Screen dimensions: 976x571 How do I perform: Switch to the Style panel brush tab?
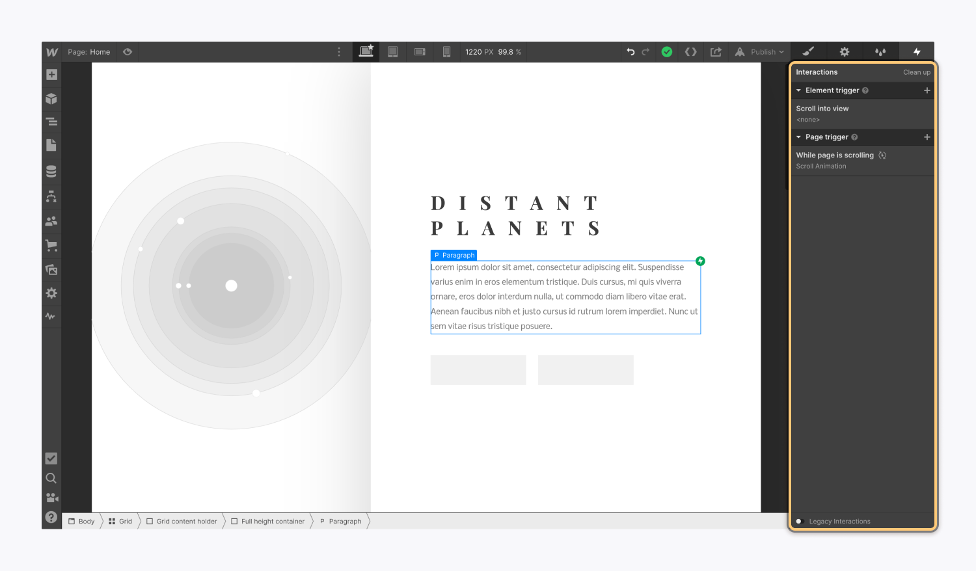pyautogui.click(x=808, y=52)
